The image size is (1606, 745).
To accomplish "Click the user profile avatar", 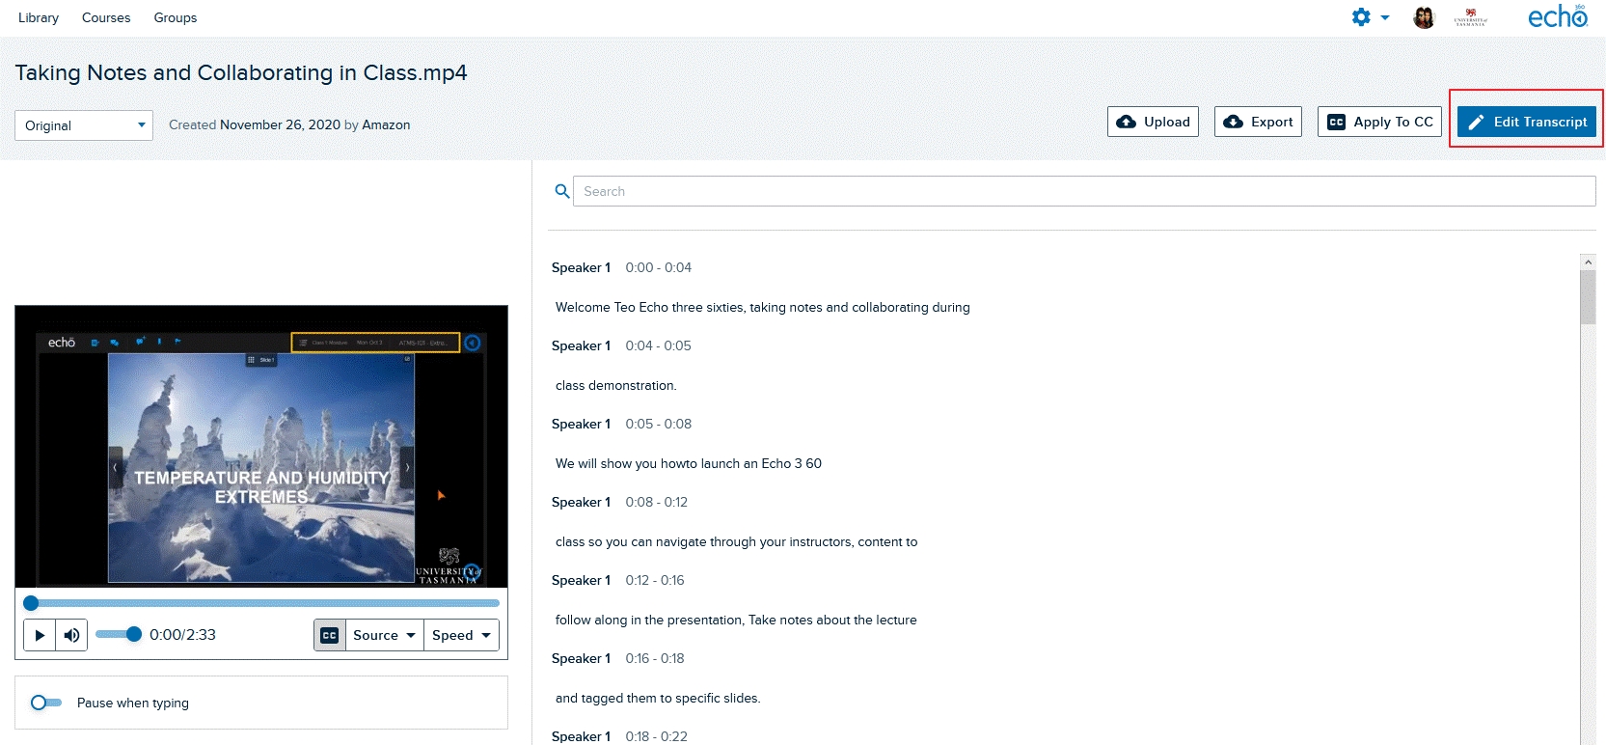I will click(1424, 17).
